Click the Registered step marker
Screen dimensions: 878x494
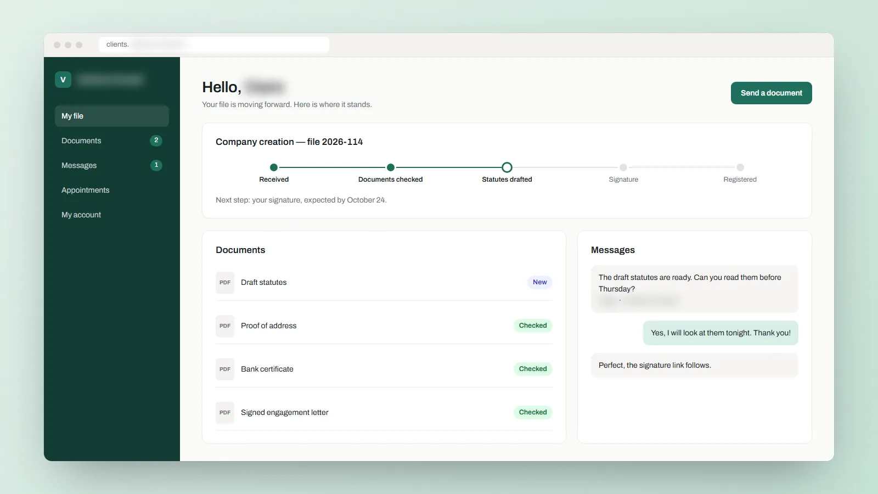pyautogui.click(x=740, y=167)
